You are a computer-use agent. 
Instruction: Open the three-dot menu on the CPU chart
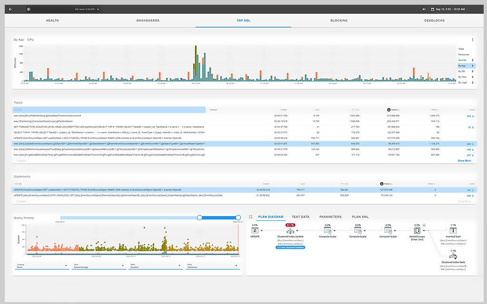473,39
